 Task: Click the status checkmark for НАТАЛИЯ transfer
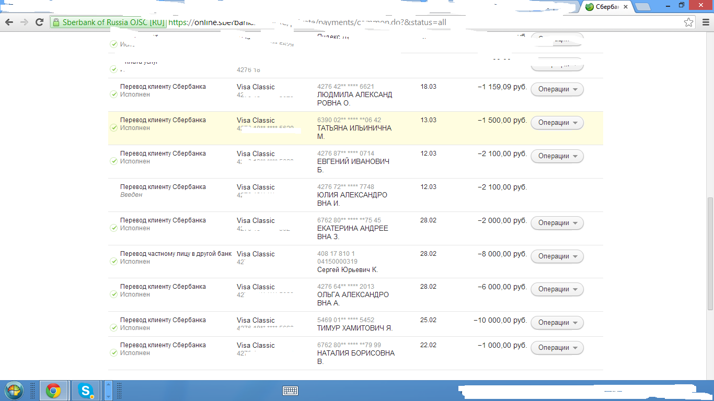click(x=113, y=353)
